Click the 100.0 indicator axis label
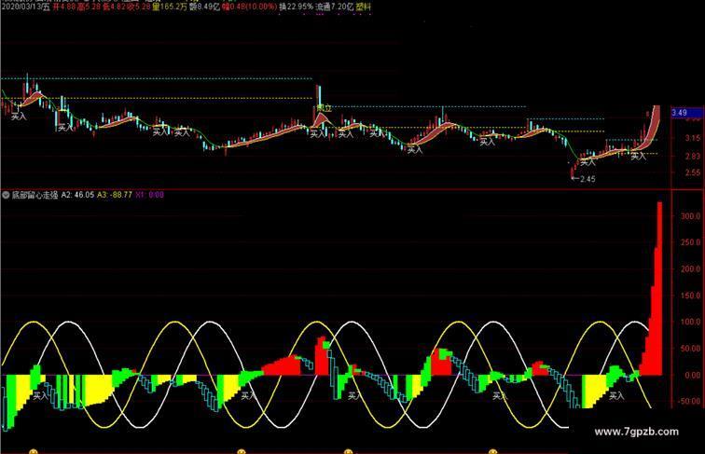The height and width of the screenshot is (454, 705). point(690,322)
